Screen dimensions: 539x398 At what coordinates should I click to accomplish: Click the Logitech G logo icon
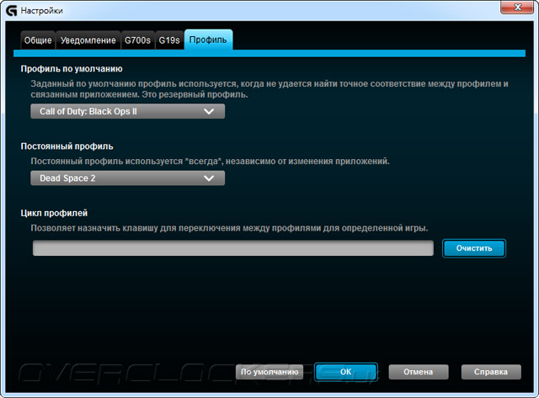12,11
